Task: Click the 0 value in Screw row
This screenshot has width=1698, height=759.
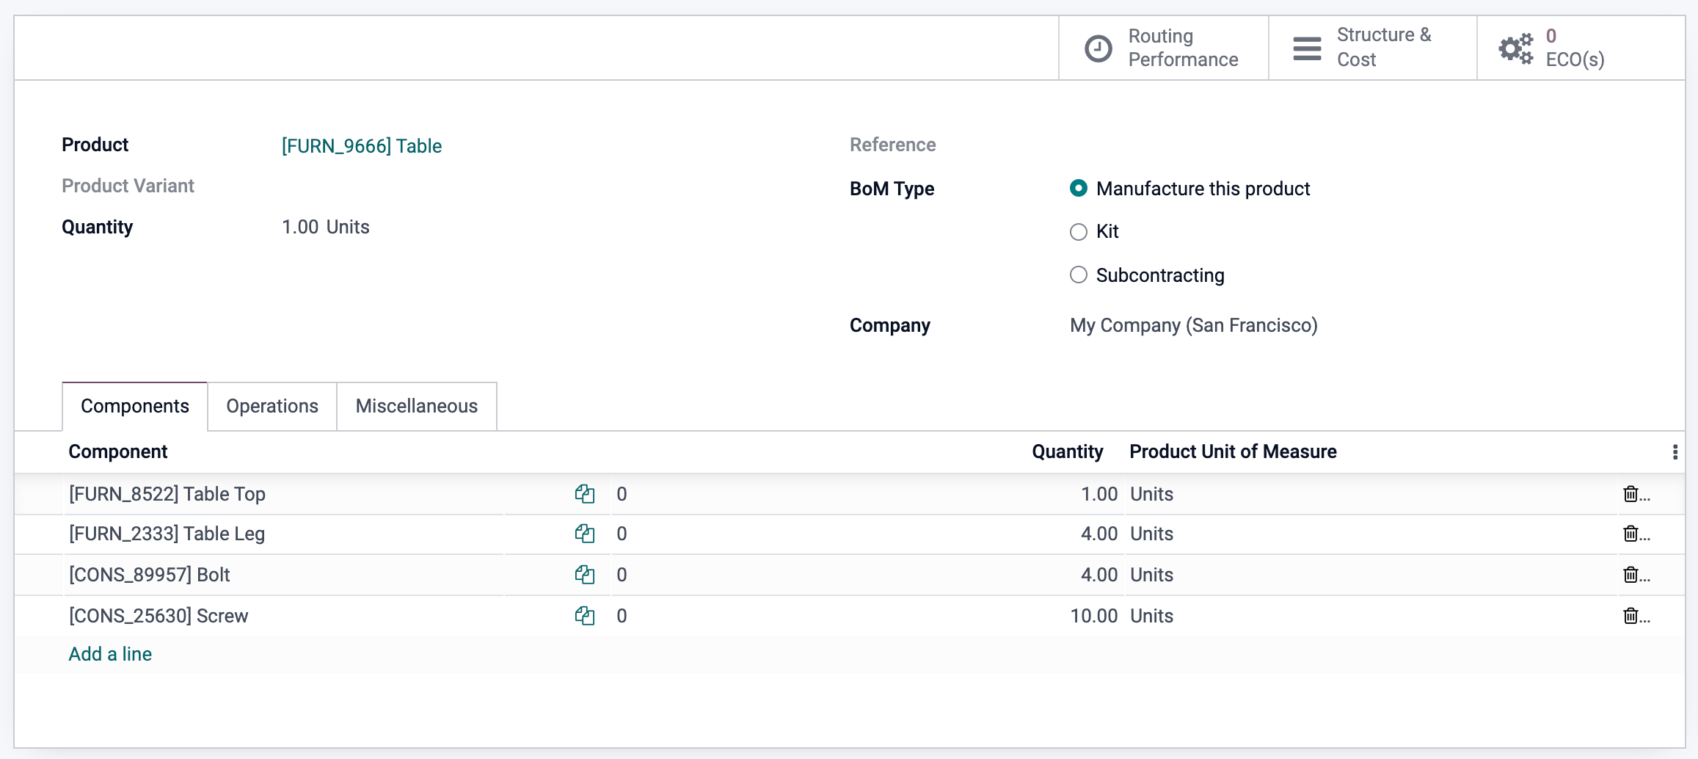Action: [622, 616]
